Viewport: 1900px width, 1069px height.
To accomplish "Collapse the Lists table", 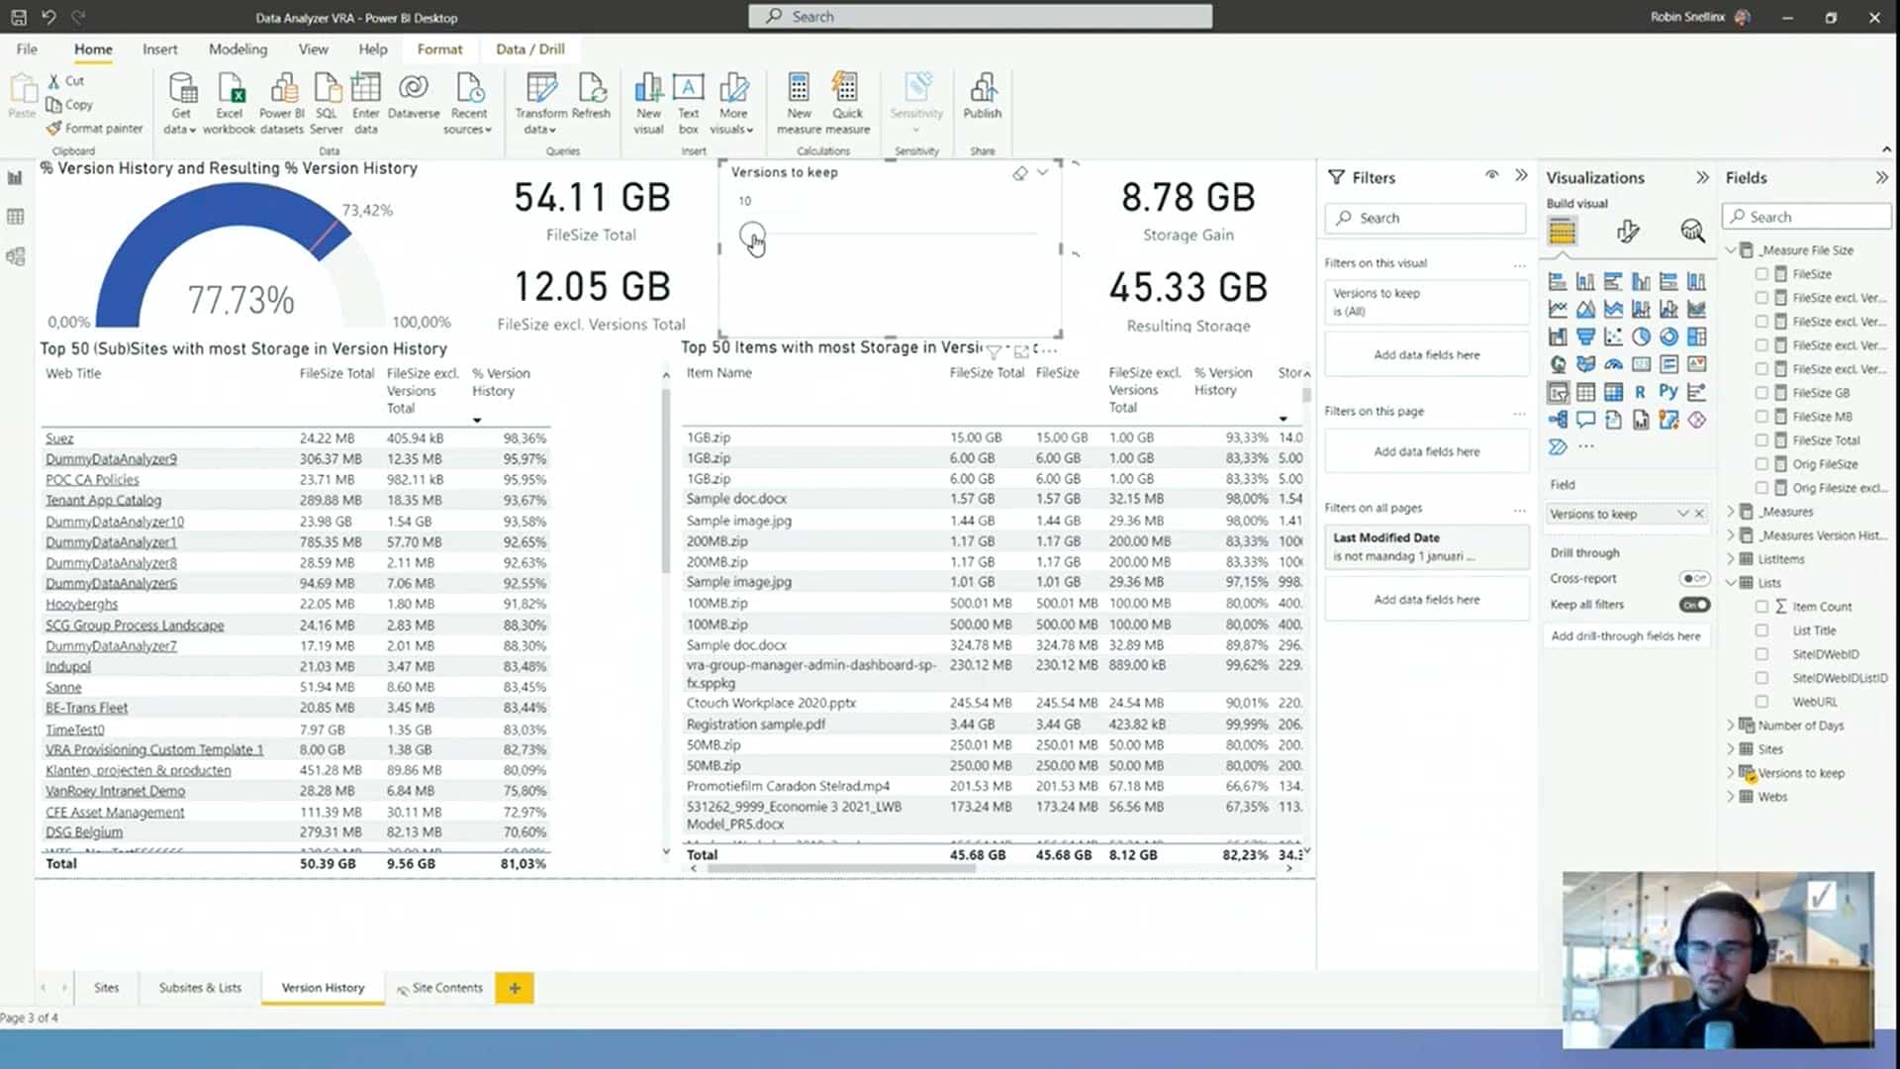I will point(1731,583).
